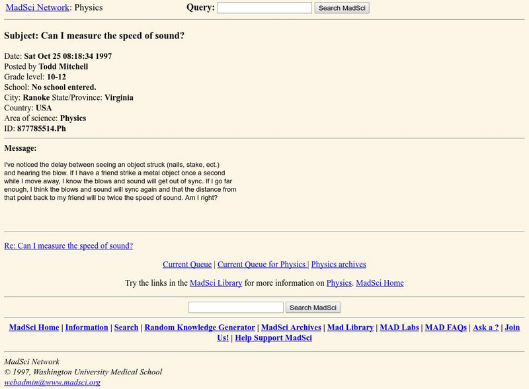Focus the top Query search field
Screen dimensions: 529x389
pyautogui.click(x=264, y=8)
